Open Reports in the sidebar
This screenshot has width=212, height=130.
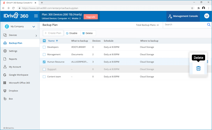pos(13,59)
